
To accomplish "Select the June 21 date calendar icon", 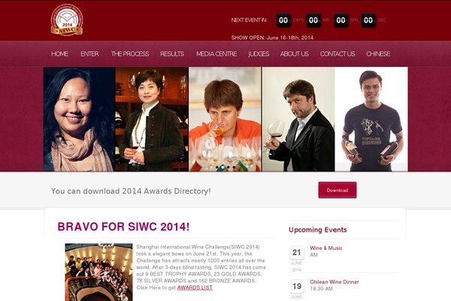I will pos(297,253).
